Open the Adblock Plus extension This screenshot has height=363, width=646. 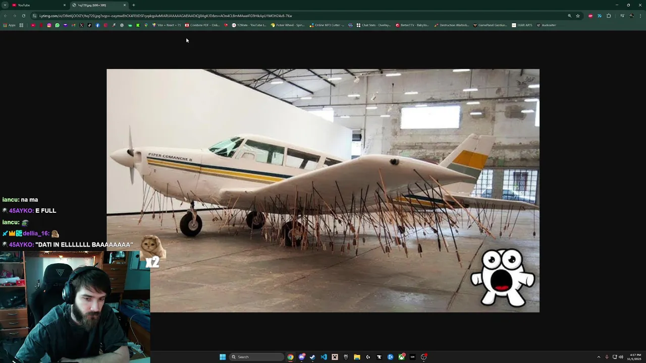tap(590, 16)
